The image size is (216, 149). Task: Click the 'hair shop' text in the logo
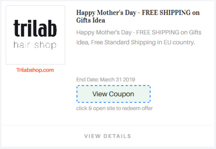point(35,45)
